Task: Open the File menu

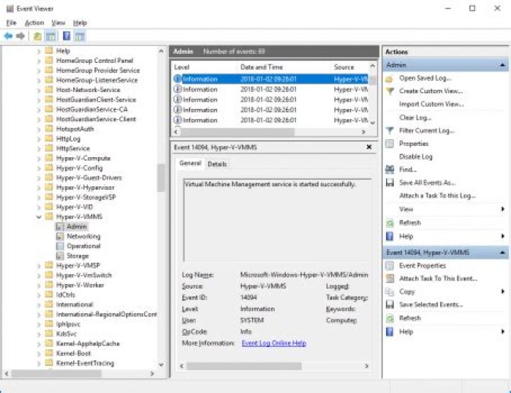Action: (x=11, y=23)
